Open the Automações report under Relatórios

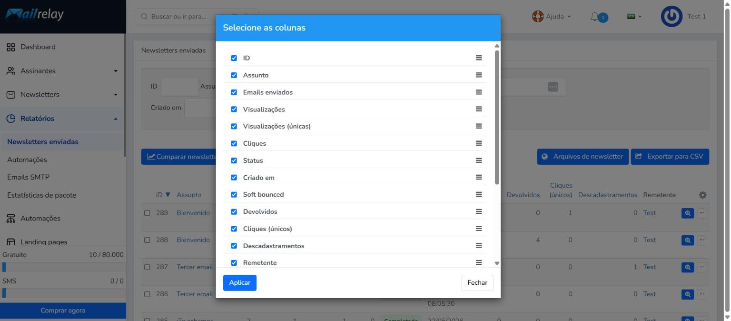27,160
